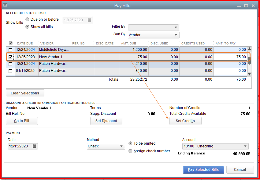260x180 pixels.
Task: Check the Middlefield Drywall bill checkbox
Action: (x=11, y=50)
